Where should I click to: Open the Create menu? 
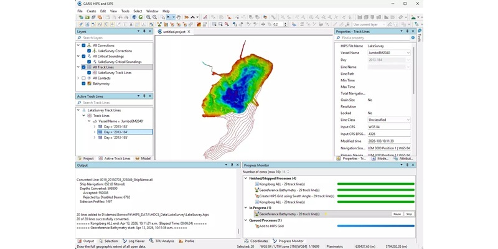coord(91,11)
